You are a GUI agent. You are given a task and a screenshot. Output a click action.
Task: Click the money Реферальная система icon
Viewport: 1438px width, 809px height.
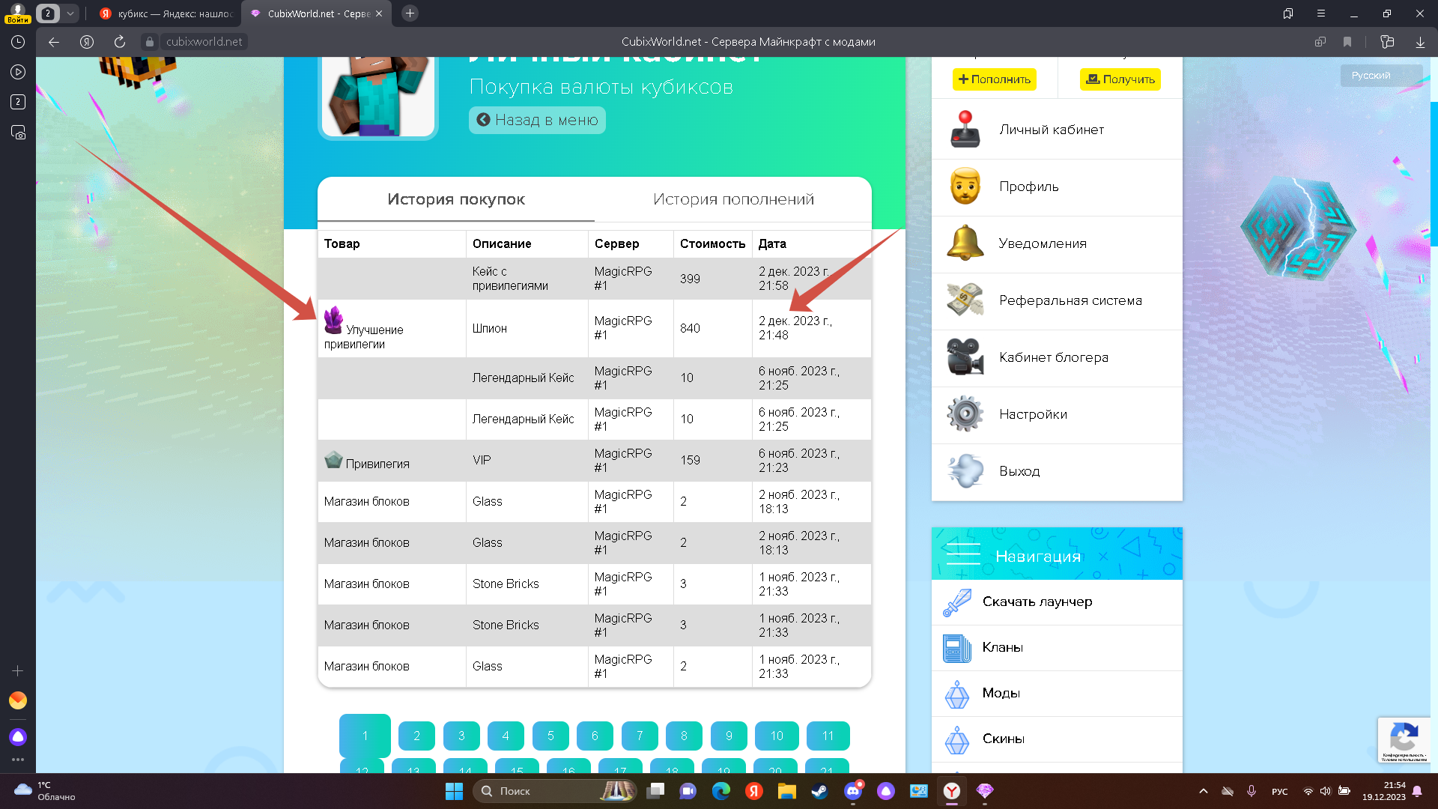[965, 300]
